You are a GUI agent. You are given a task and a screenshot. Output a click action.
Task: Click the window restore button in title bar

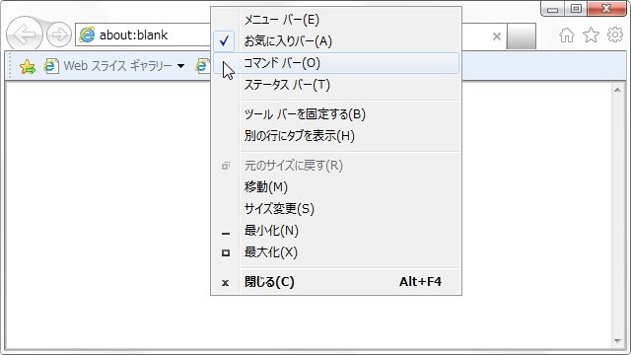click(x=576, y=9)
